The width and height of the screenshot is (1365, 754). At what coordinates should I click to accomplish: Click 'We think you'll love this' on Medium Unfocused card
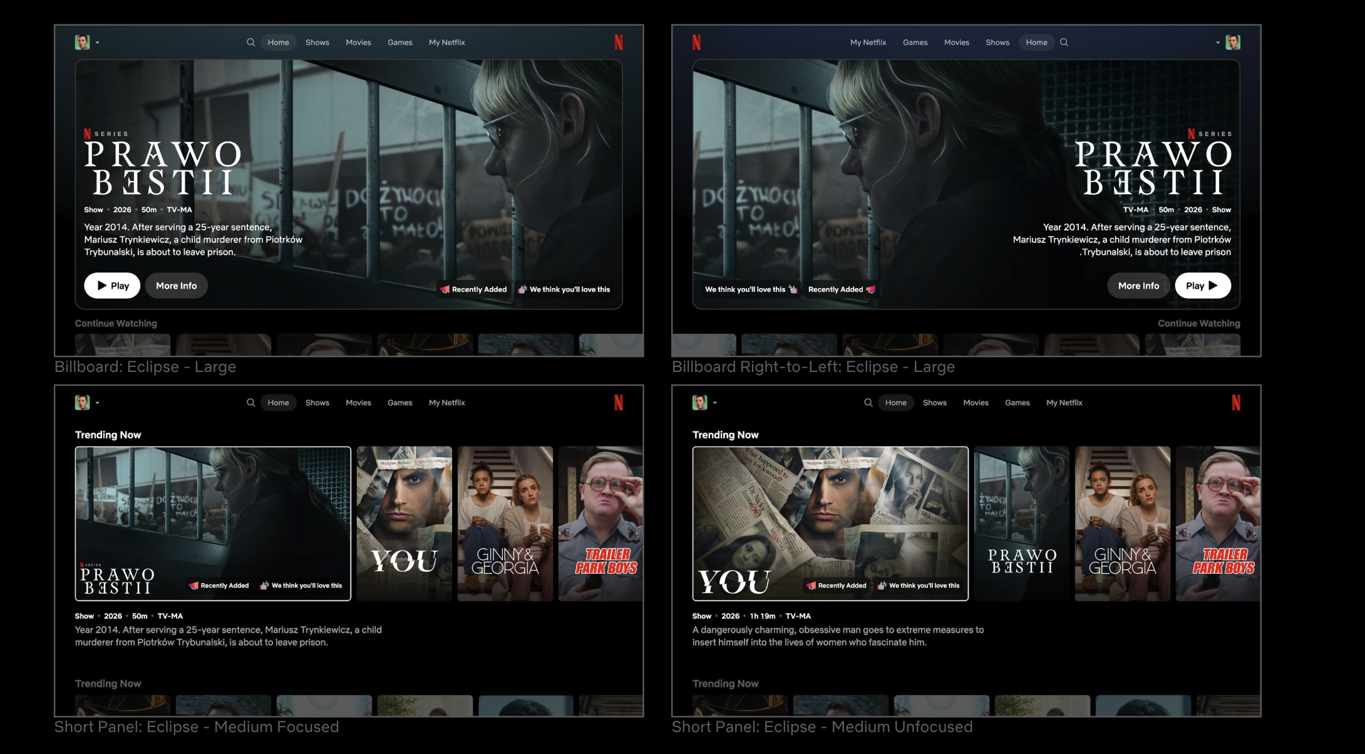pos(919,586)
